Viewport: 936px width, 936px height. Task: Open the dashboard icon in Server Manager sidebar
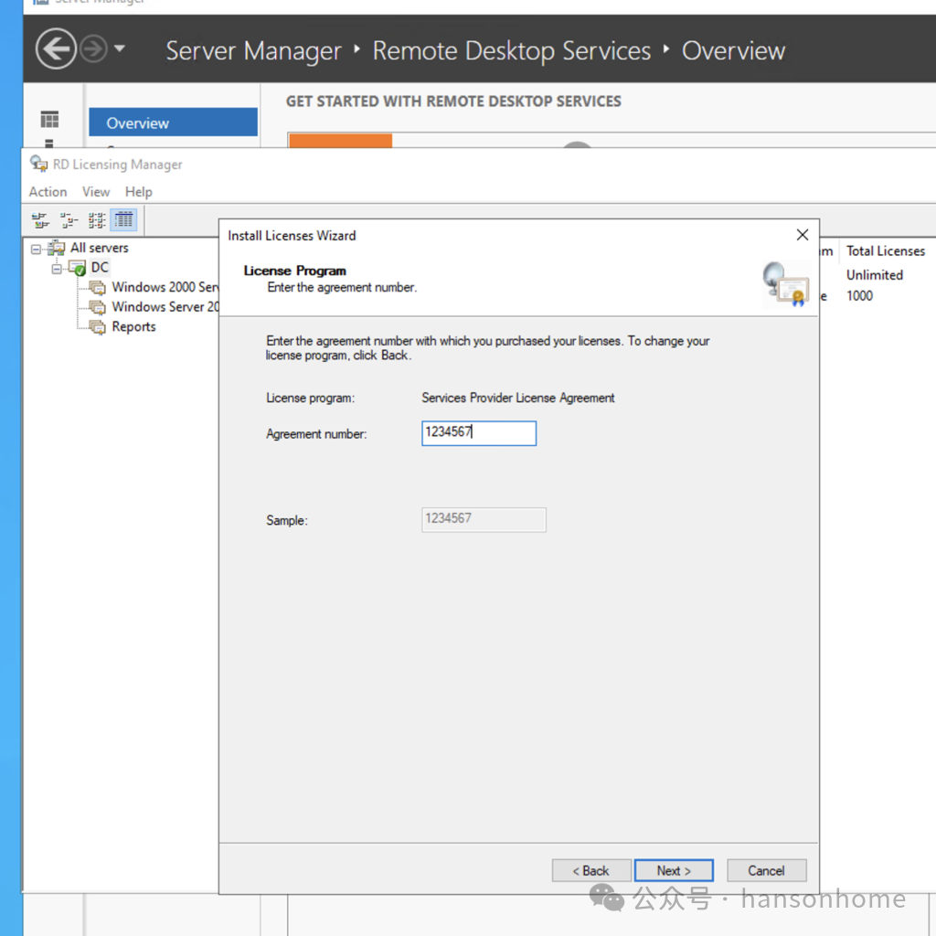click(x=49, y=120)
